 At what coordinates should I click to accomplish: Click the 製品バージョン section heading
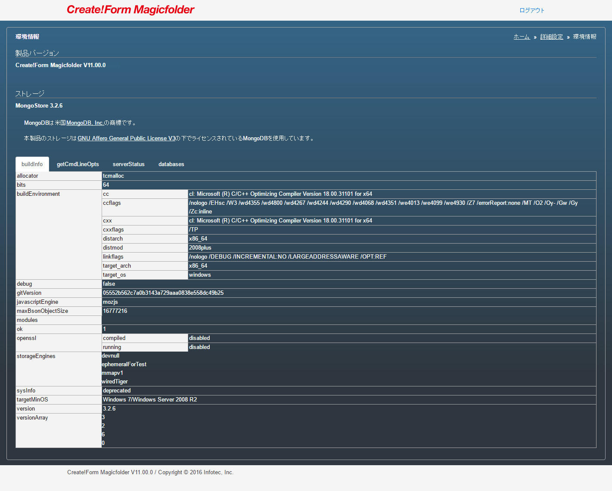pyautogui.click(x=37, y=53)
